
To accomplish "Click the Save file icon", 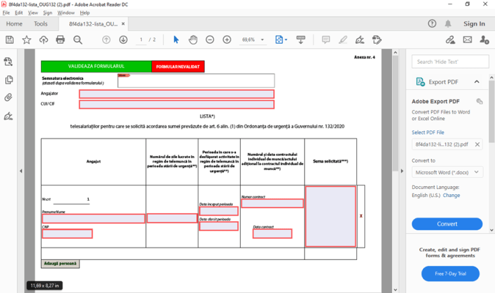I will (x=9, y=40).
